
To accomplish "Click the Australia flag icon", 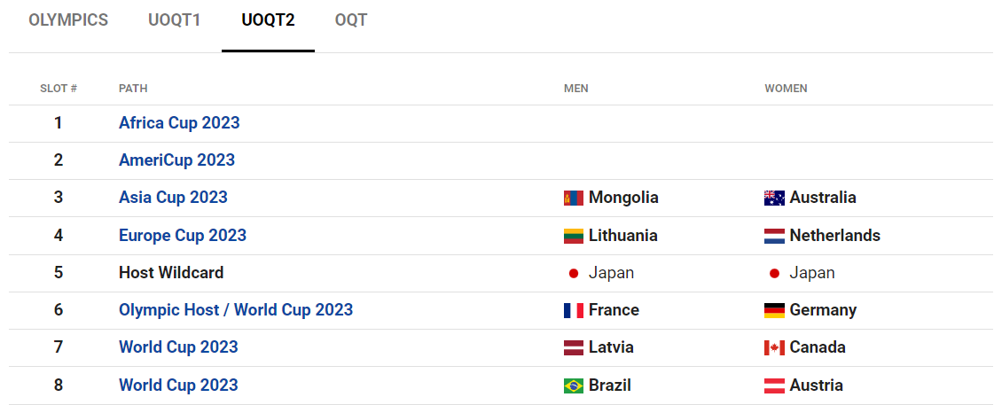I will pos(774,199).
